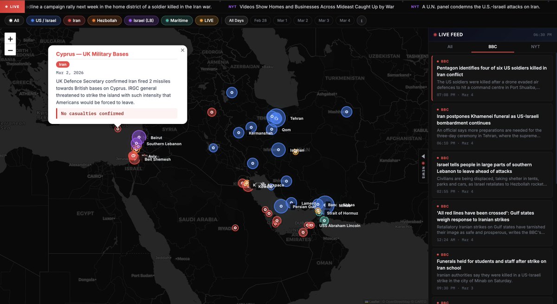
Task: Toggle the Maritime filter chip
Action: coord(177,20)
